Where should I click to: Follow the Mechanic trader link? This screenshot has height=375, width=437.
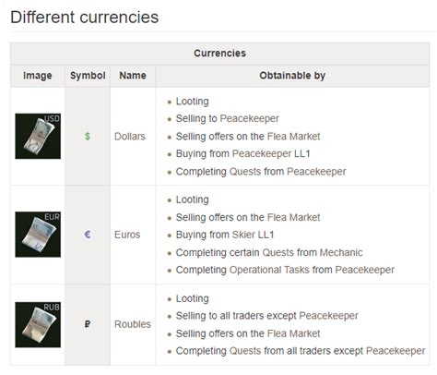(x=341, y=252)
